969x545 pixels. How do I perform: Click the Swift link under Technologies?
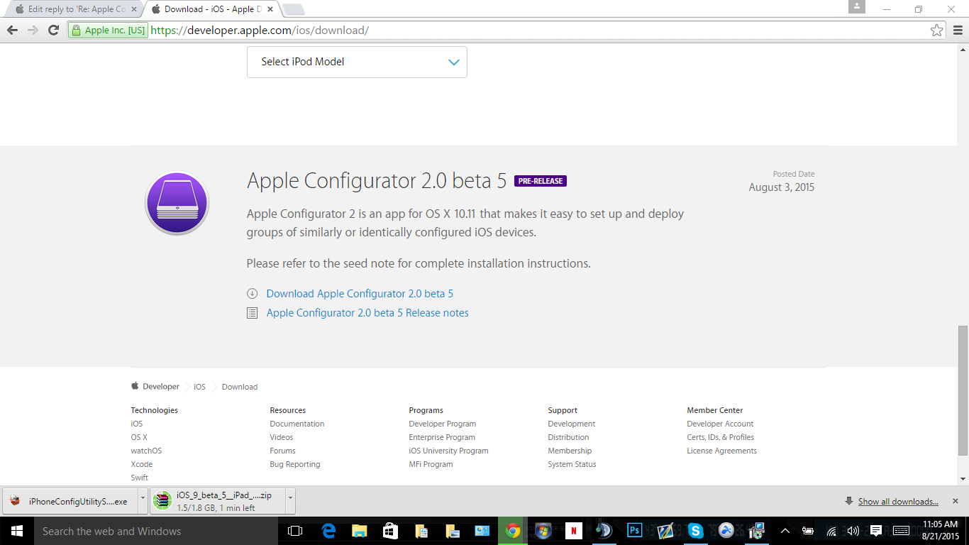coord(139,478)
